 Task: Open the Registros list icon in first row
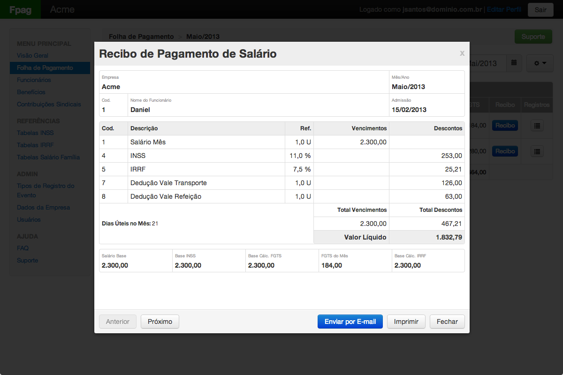pos(538,125)
